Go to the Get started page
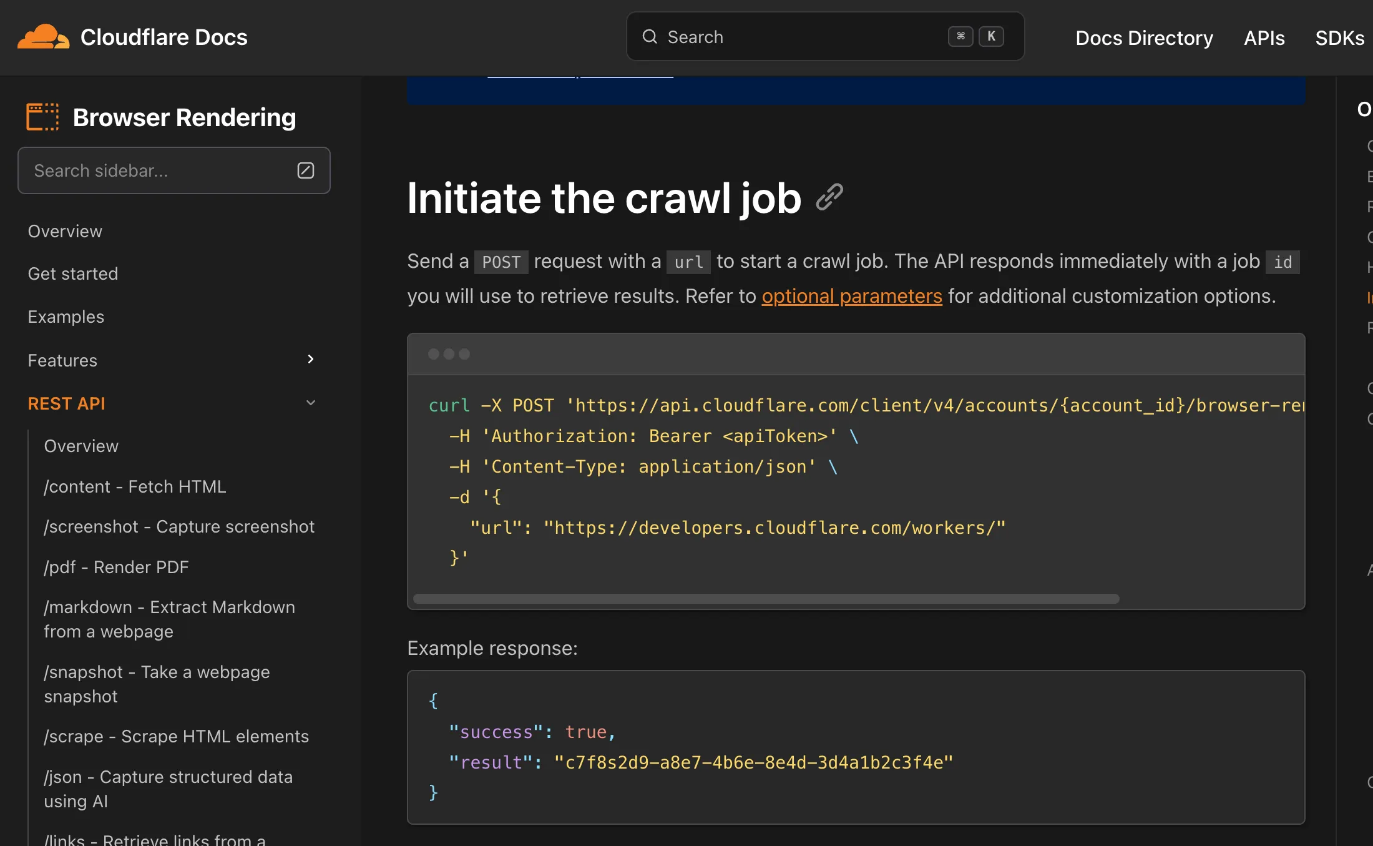 pyautogui.click(x=73, y=273)
